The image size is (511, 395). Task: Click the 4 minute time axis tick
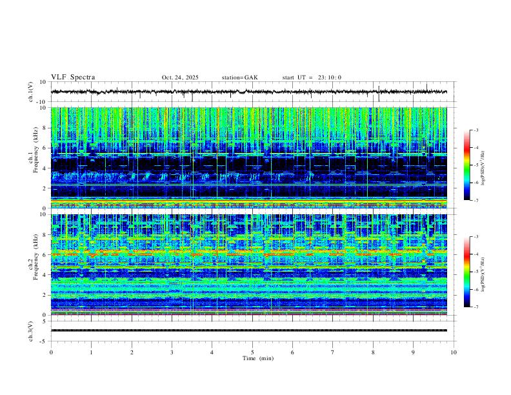pyautogui.click(x=212, y=352)
